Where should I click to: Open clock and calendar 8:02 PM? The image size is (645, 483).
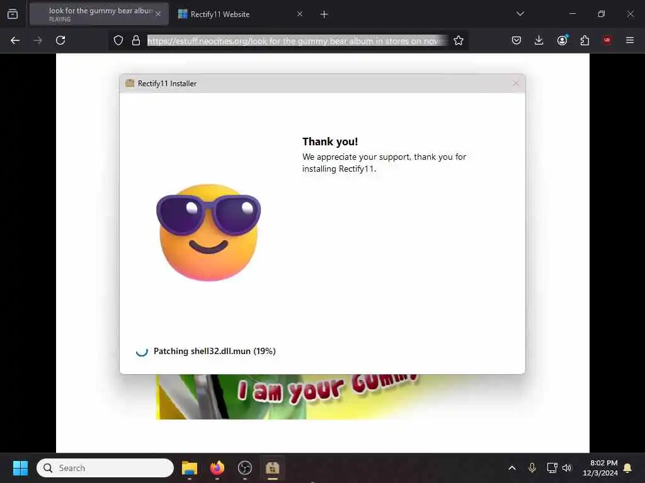click(x=600, y=468)
